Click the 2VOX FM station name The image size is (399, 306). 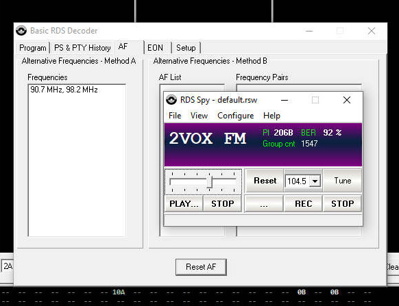(208, 138)
